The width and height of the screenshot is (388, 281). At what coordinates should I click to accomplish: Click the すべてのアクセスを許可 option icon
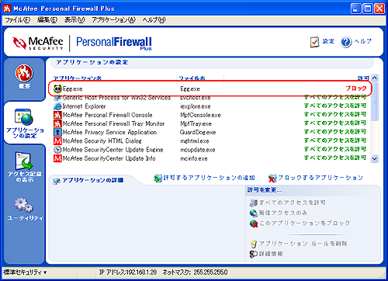pyautogui.click(x=254, y=203)
